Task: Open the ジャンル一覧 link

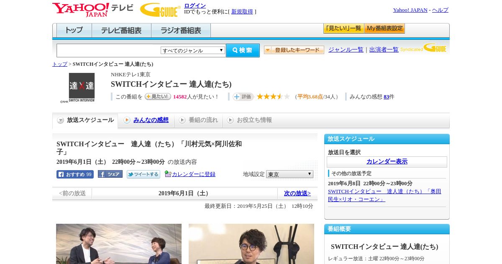Action: coord(346,49)
